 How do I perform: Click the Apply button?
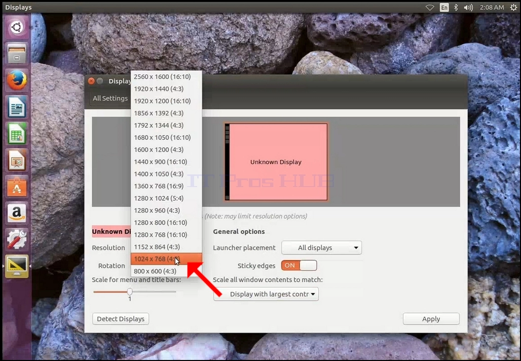[431, 319]
